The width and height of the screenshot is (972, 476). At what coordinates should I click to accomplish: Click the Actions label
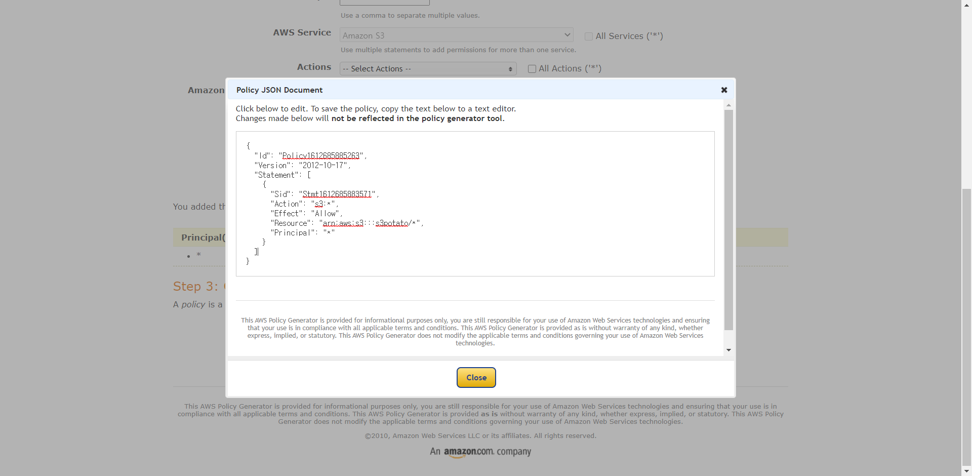click(314, 67)
